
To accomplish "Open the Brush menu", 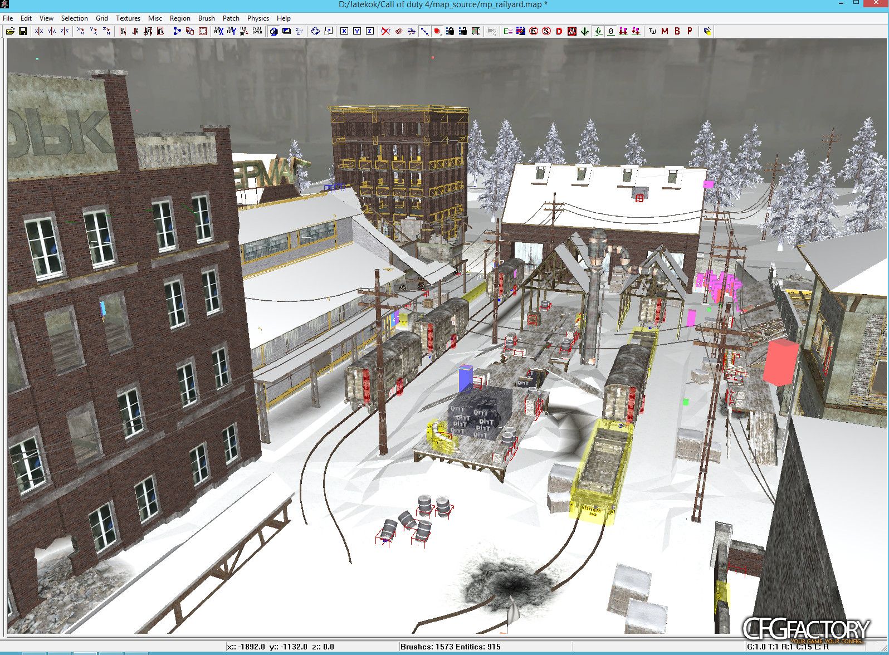I will [x=207, y=18].
